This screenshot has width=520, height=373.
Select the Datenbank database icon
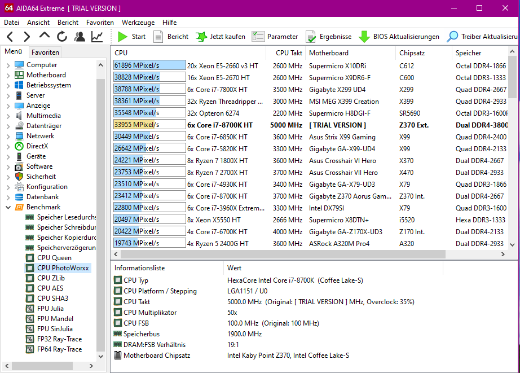click(x=19, y=197)
